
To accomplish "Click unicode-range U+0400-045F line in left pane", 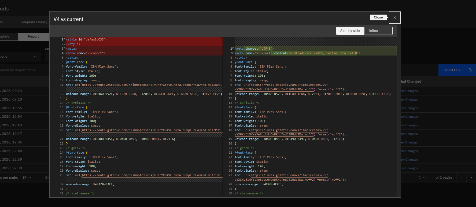I will click(x=121, y=139).
